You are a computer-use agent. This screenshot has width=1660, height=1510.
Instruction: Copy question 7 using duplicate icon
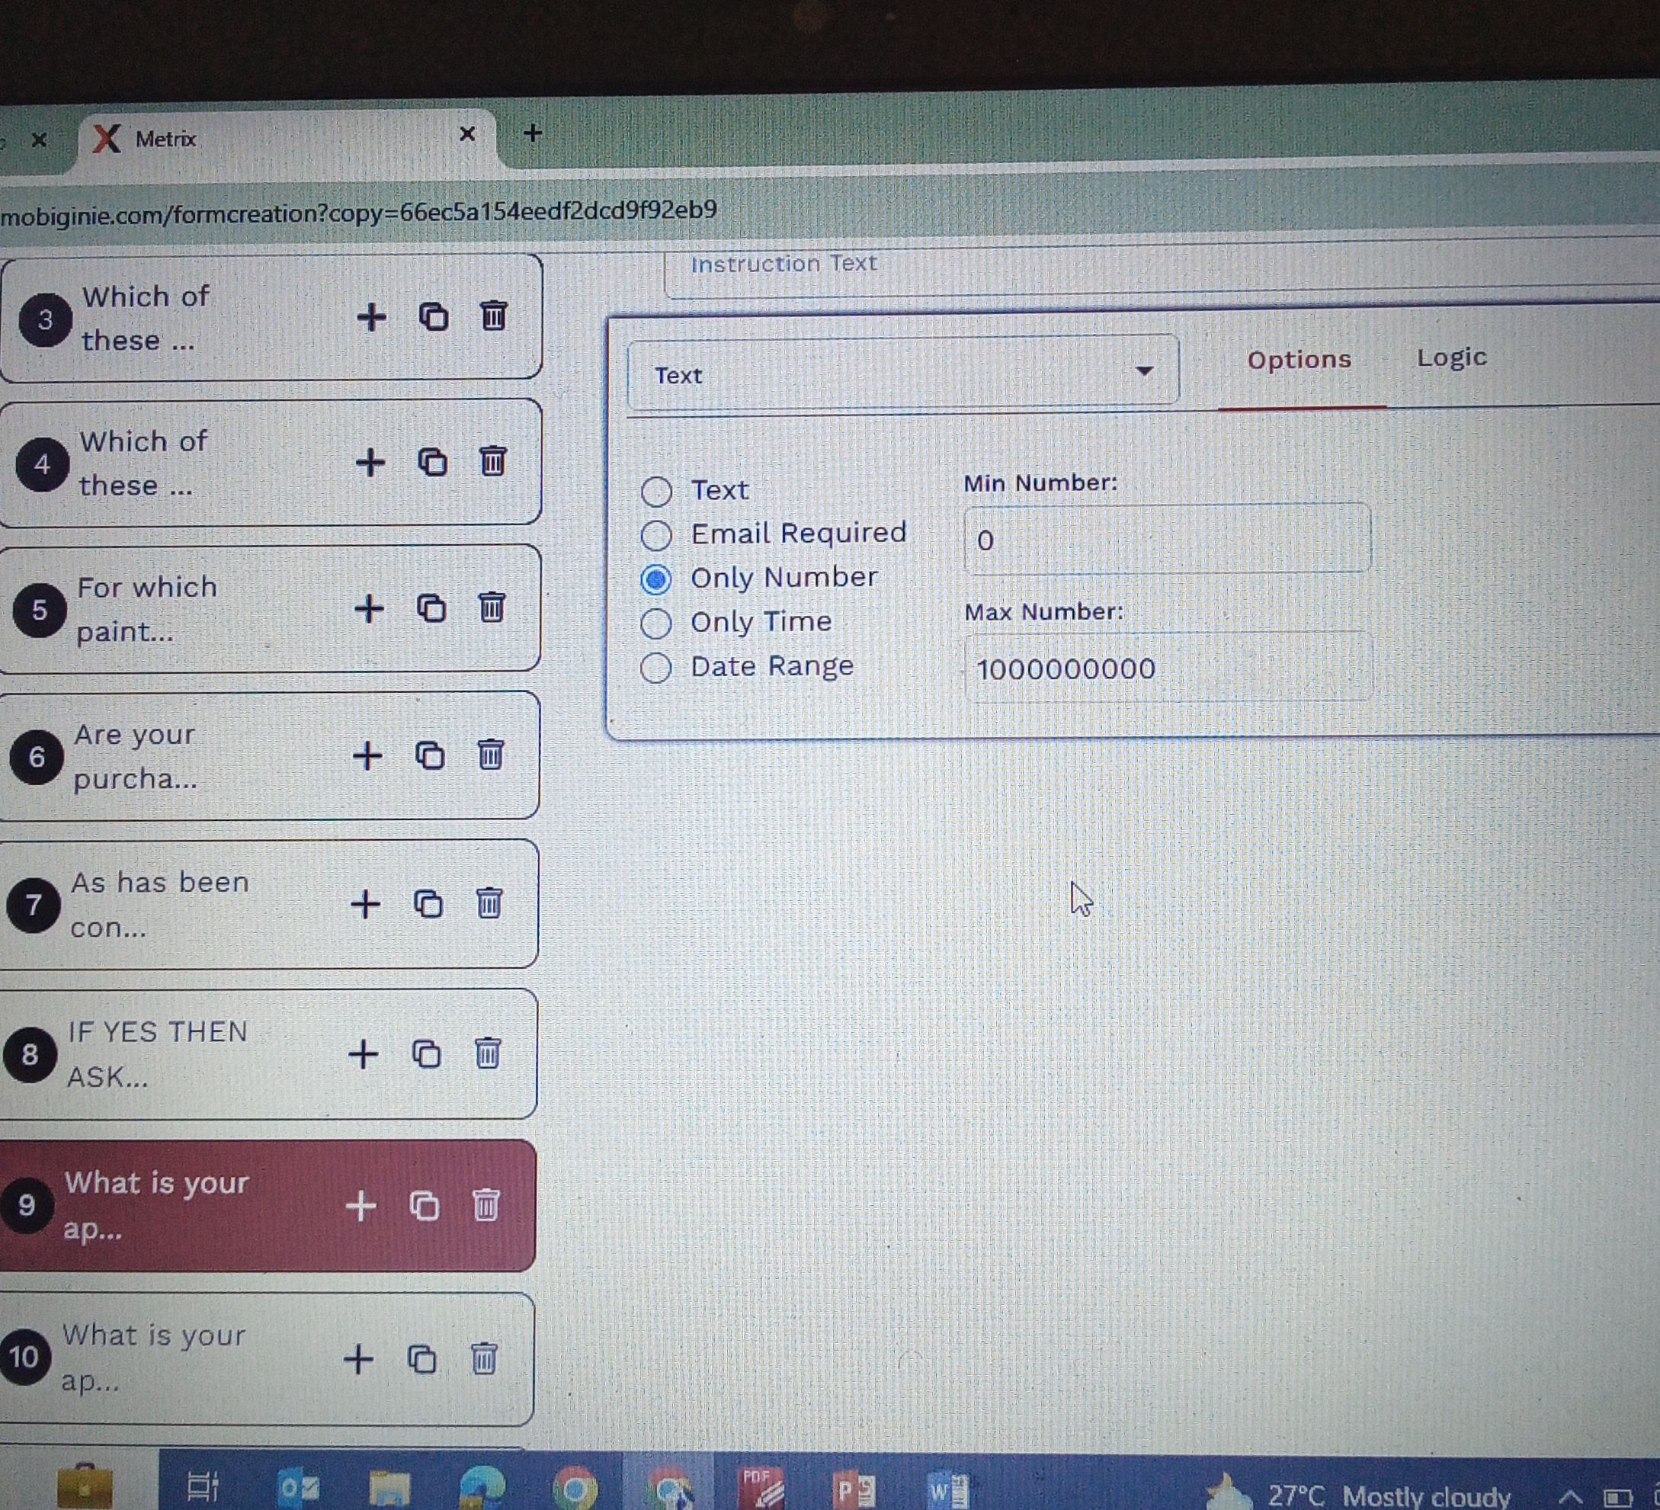[428, 904]
